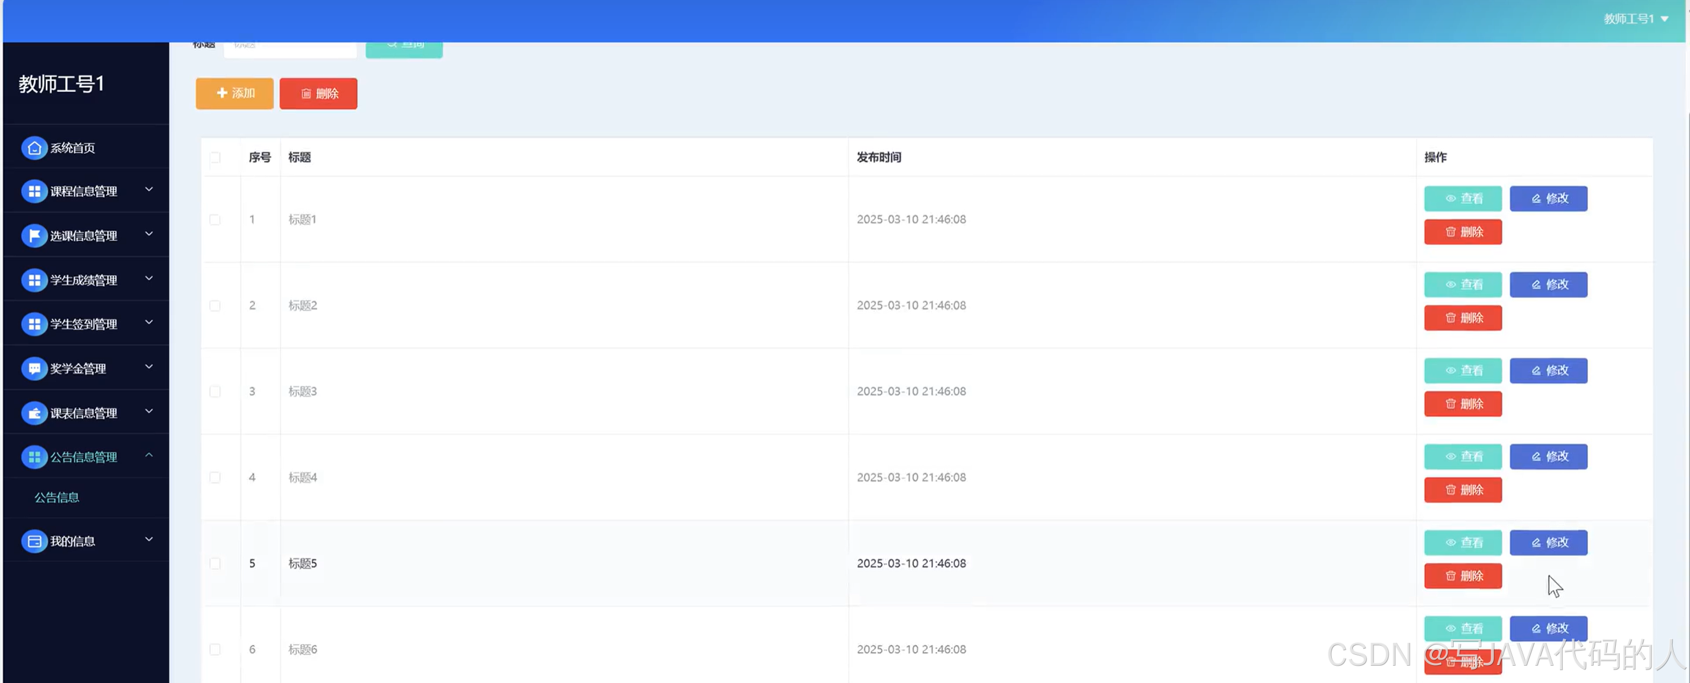The image size is (1690, 683).
Task: View row 标题2 with 查看 button
Action: point(1462,285)
